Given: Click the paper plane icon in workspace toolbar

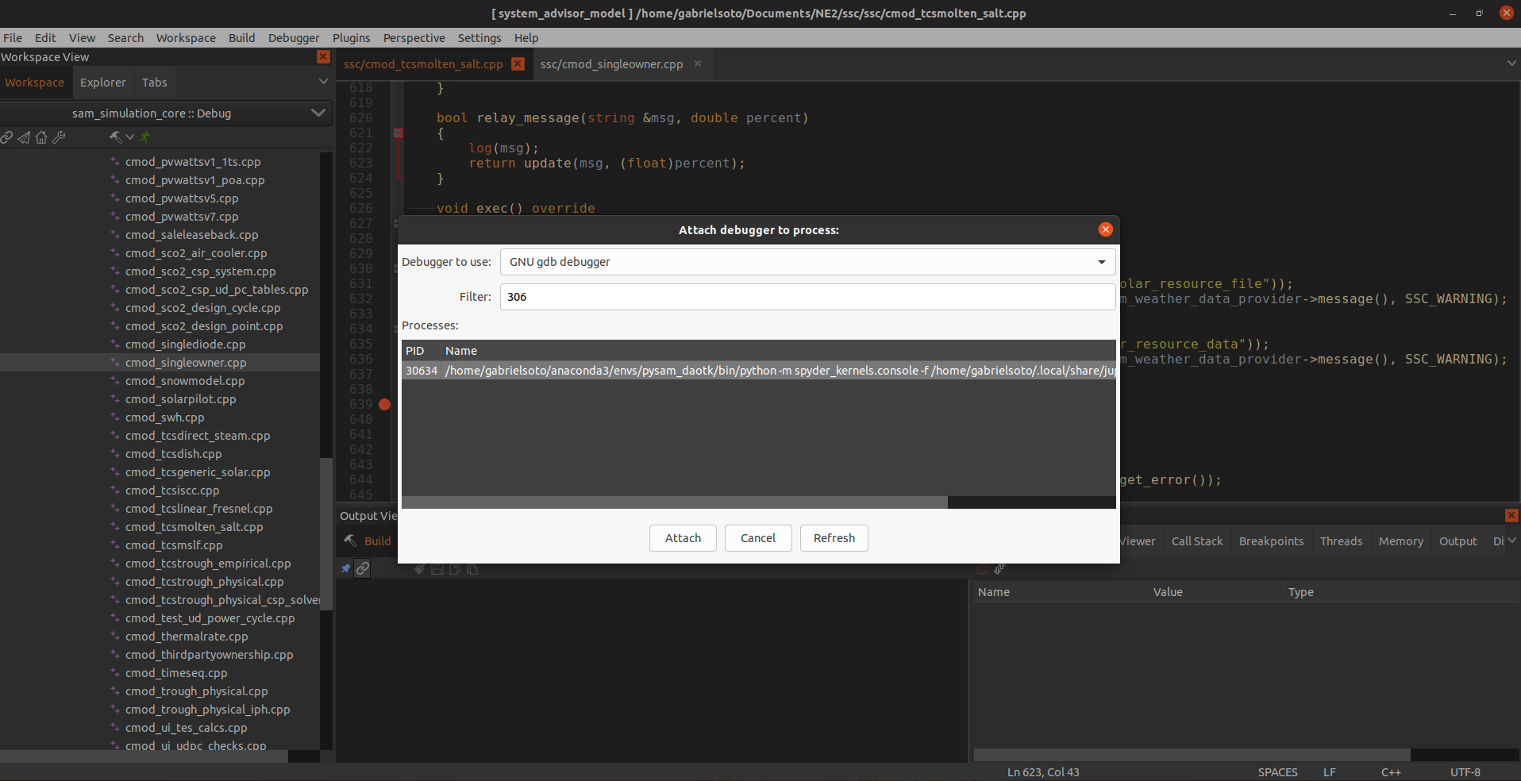Looking at the screenshot, I should 24,137.
